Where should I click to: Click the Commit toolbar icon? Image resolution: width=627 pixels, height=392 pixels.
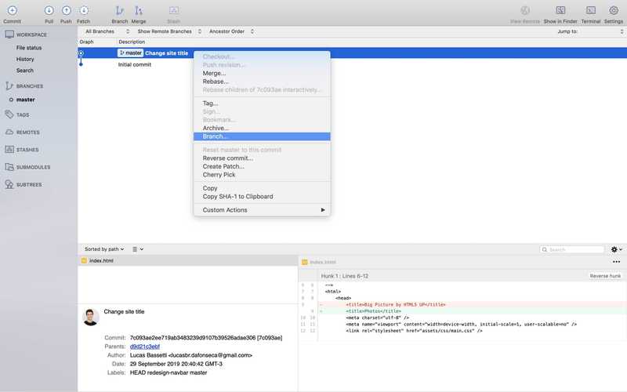(x=12, y=10)
